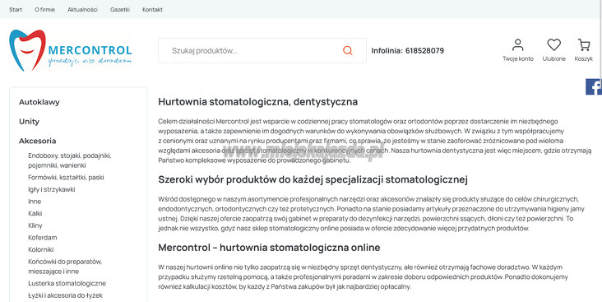Click the Facebook side tab icon
The image size is (602, 302).
coord(594,86)
